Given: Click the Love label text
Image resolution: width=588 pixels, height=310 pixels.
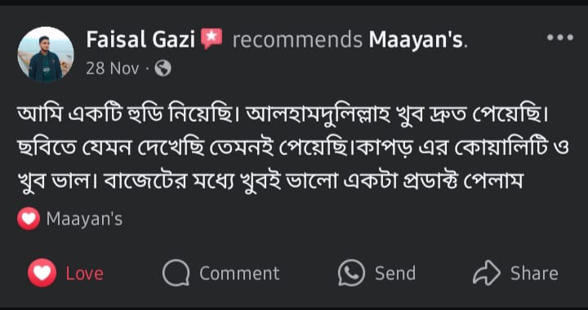Looking at the screenshot, I should click(85, 273).
